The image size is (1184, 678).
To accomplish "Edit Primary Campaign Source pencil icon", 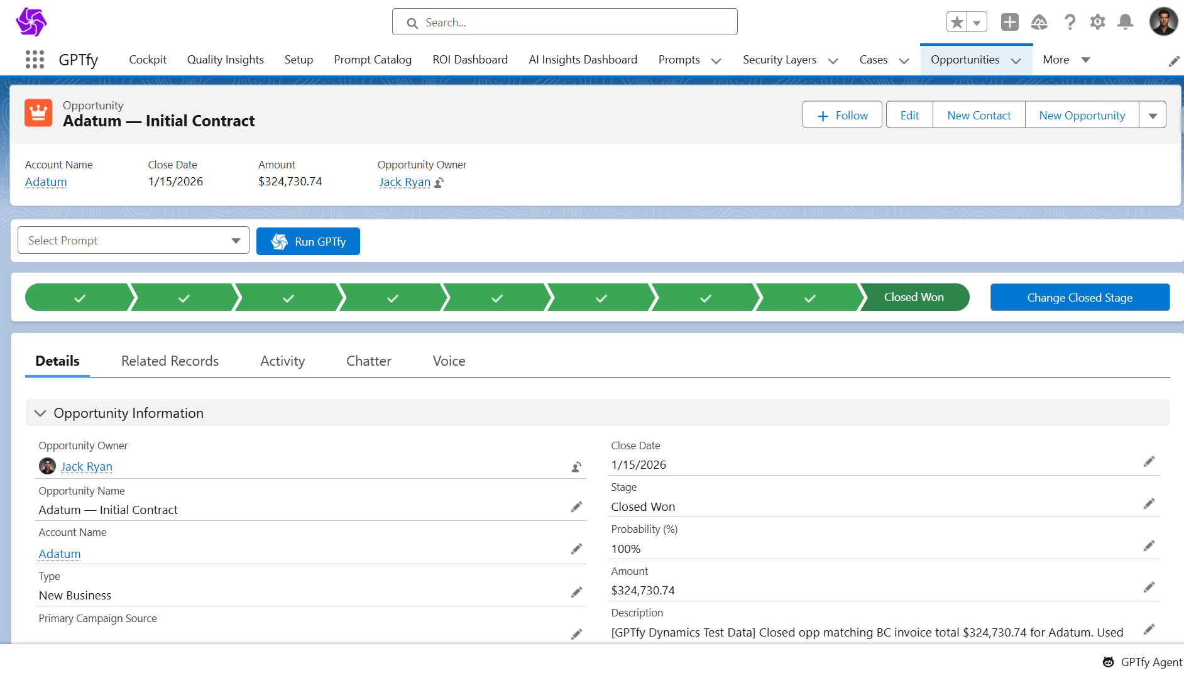I will [x=576, y=635].
